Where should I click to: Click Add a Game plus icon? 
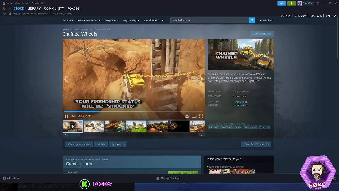[x=4, y=178]
